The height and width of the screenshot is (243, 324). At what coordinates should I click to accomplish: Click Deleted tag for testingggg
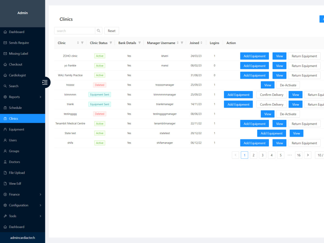[99, 114]
